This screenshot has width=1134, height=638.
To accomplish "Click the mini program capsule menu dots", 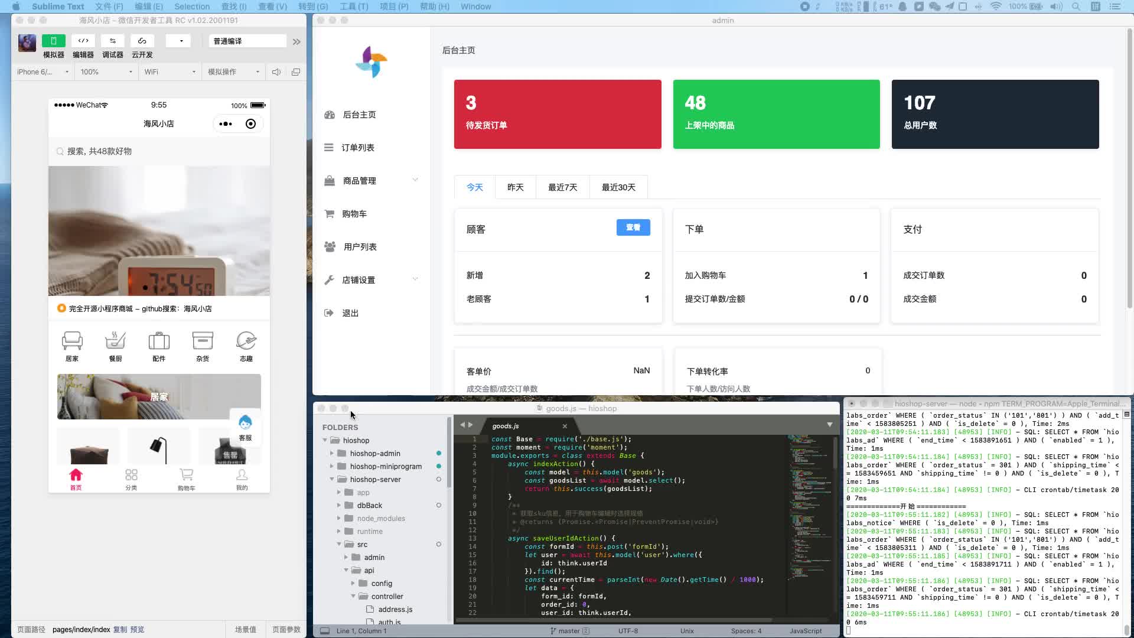I will click(226, 124).
